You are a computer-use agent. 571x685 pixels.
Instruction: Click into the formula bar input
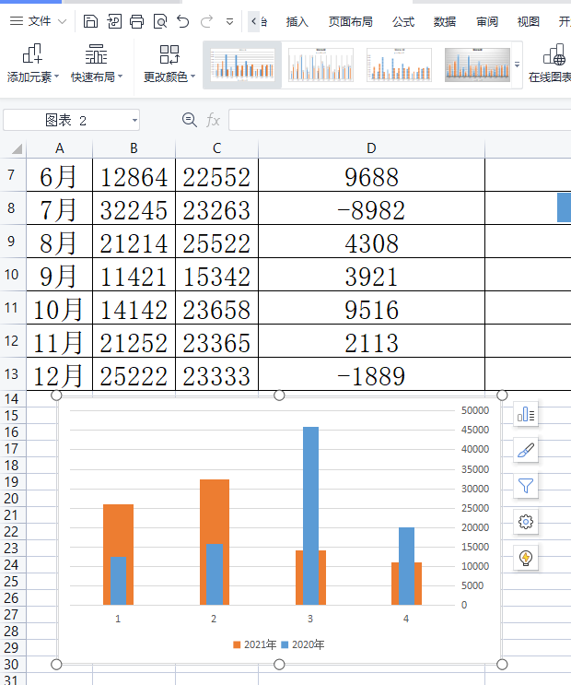[400, 120]
